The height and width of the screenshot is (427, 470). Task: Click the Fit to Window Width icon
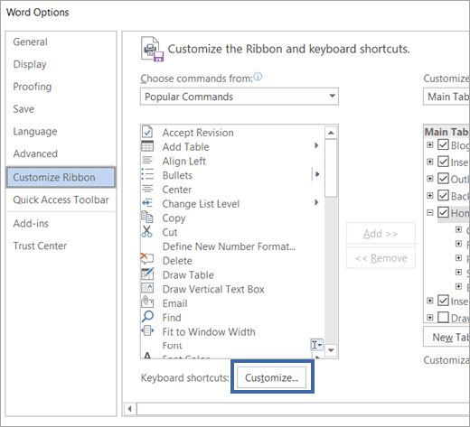(x=147, y=330)
